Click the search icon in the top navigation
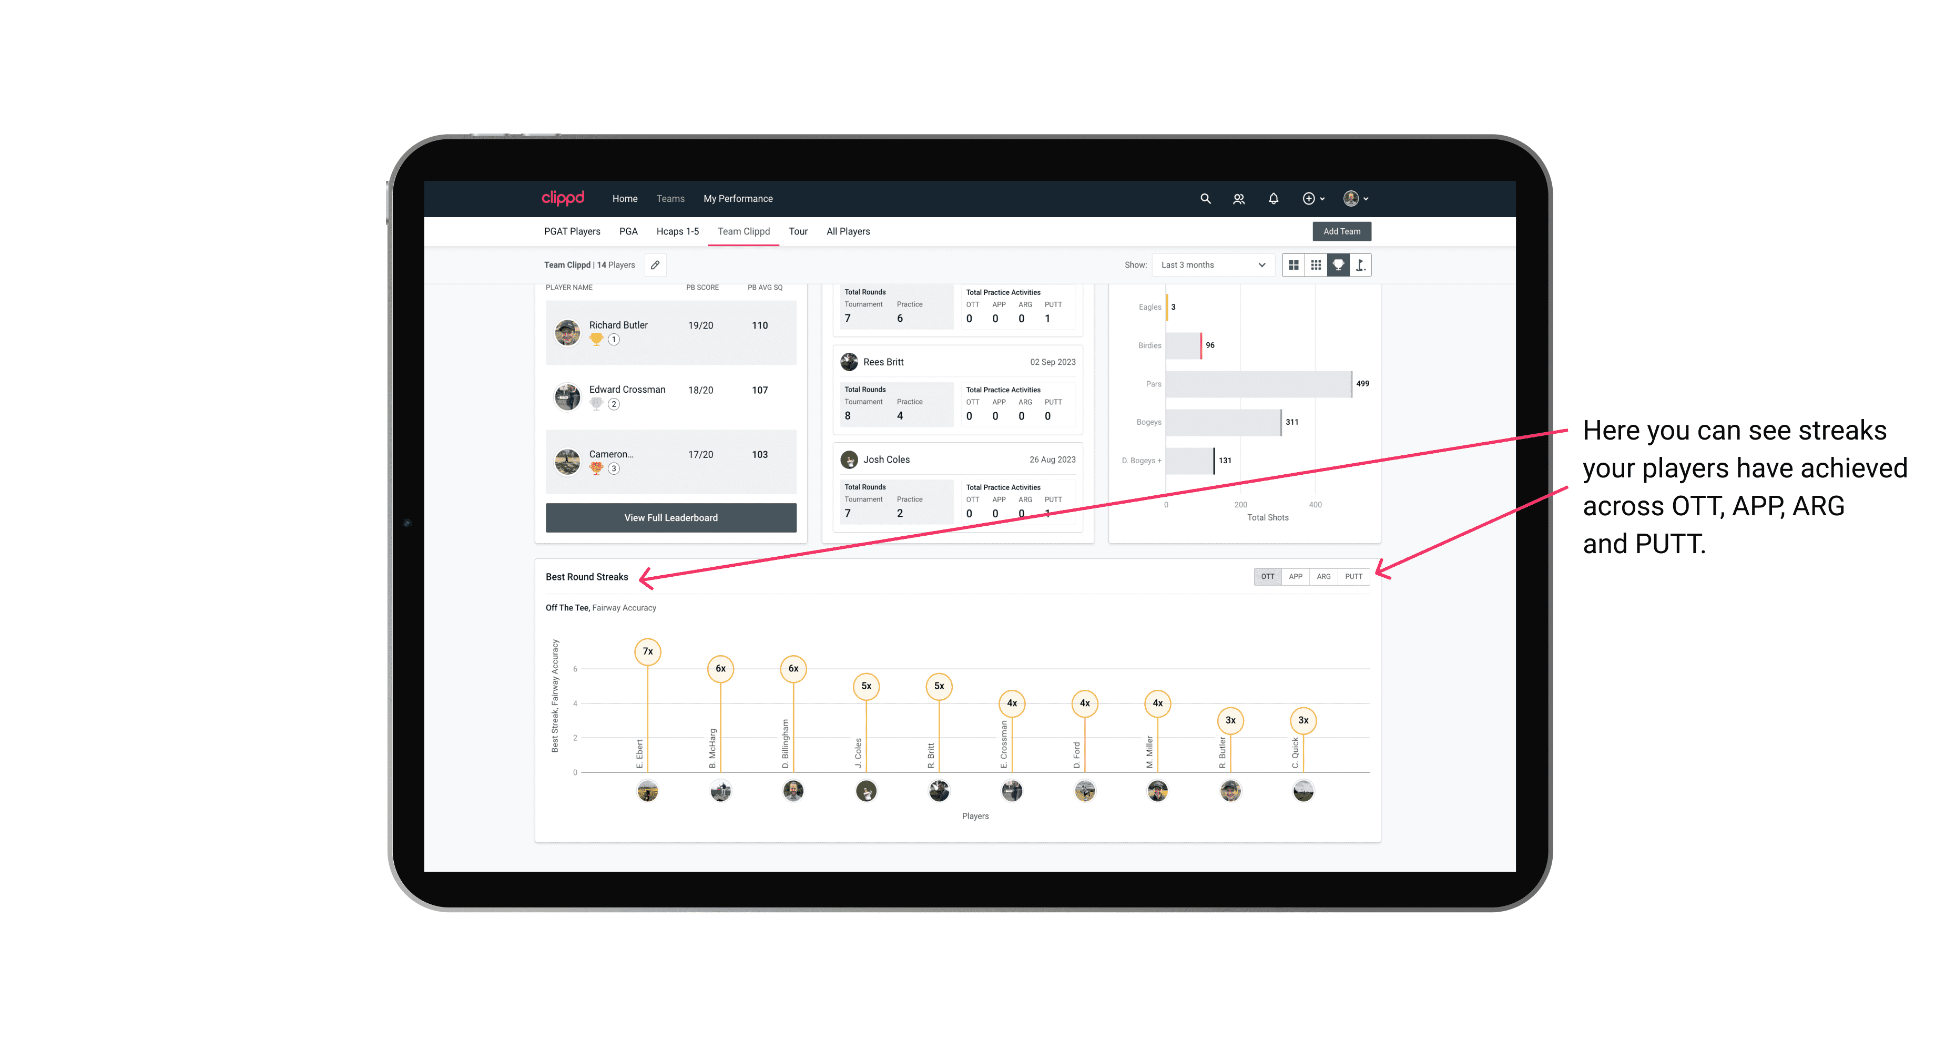This screenshot has width=1935, height=1041. tap(1205, 199)
